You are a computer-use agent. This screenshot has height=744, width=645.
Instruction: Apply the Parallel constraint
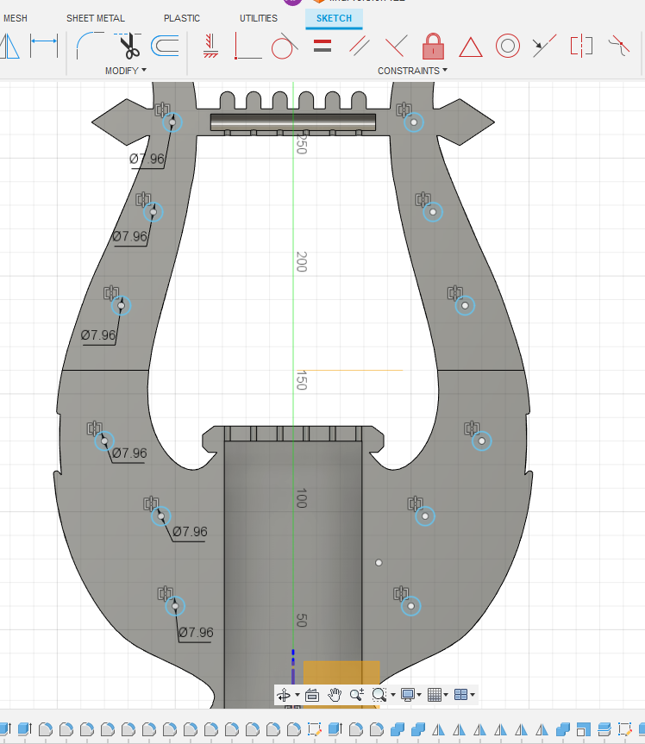360,46
